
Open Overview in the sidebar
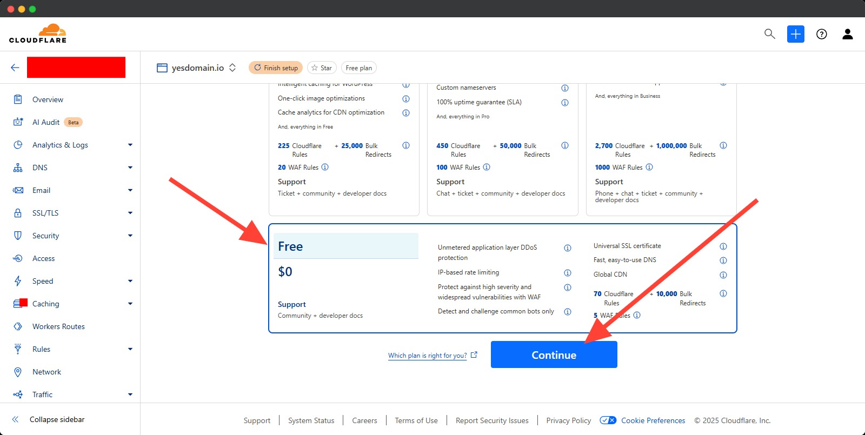[48, 99]
